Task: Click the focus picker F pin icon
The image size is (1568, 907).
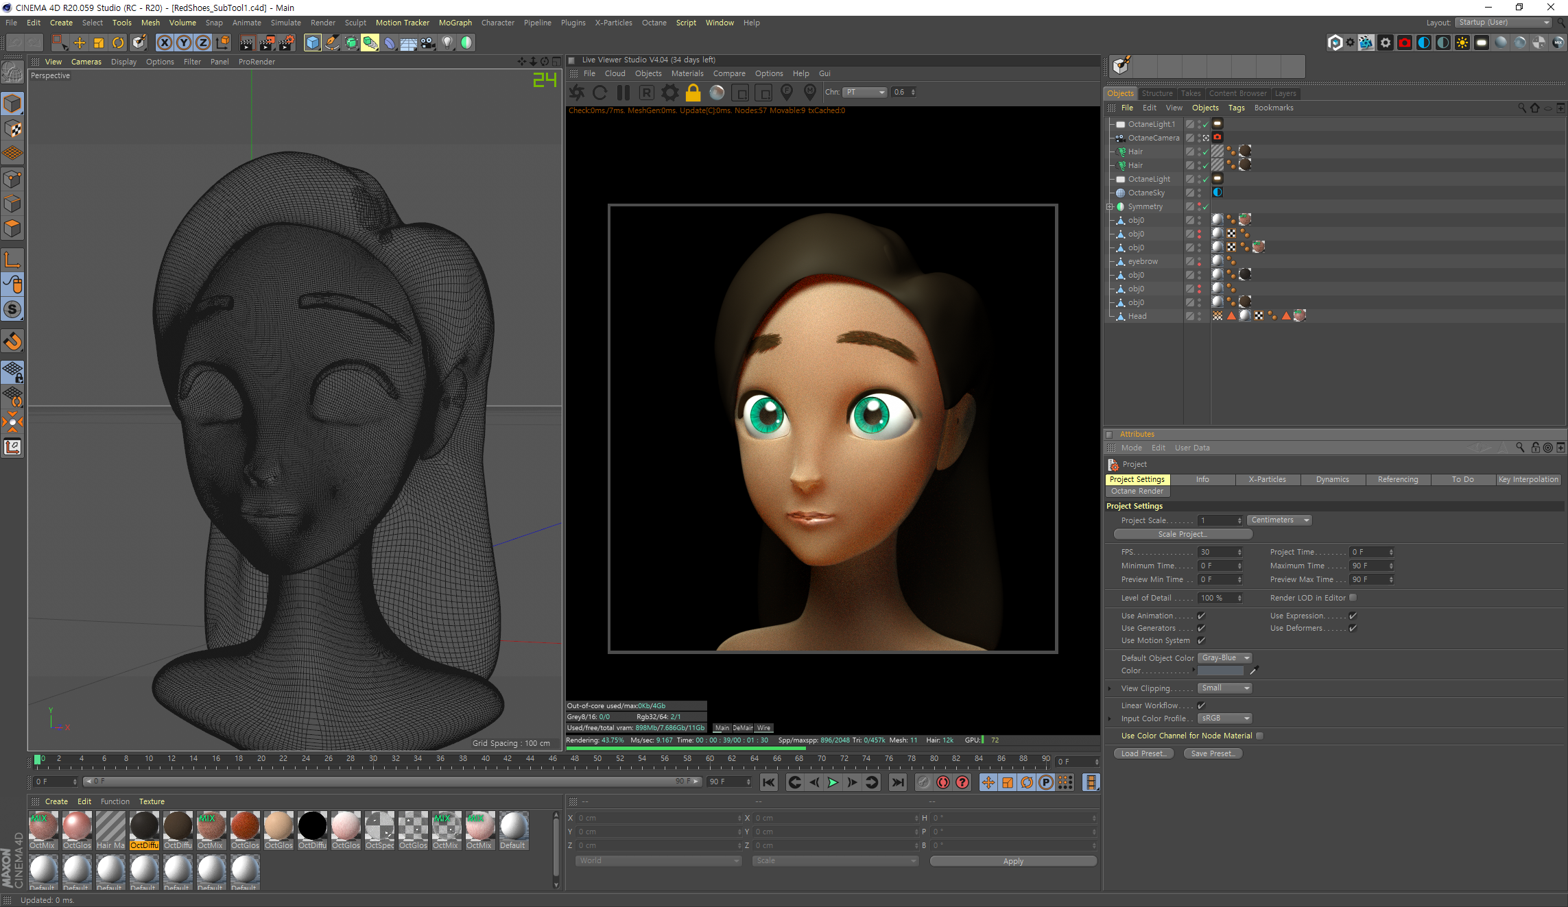Action: (787, 93)
